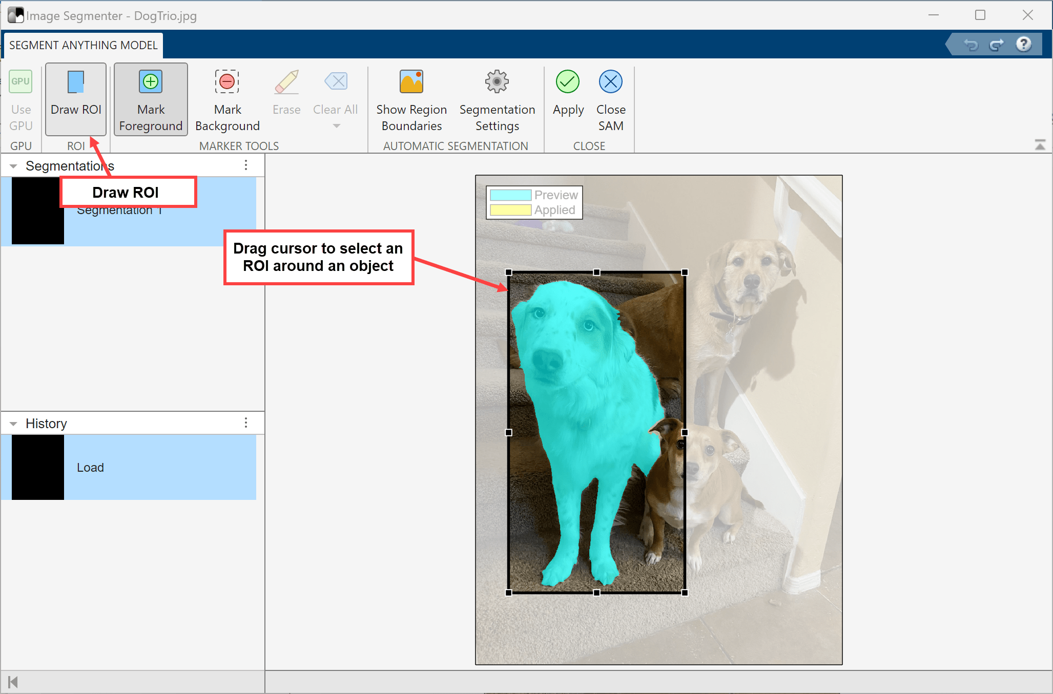Open help via question mark icon
1053x694 pixels.
coord(1023,45)
